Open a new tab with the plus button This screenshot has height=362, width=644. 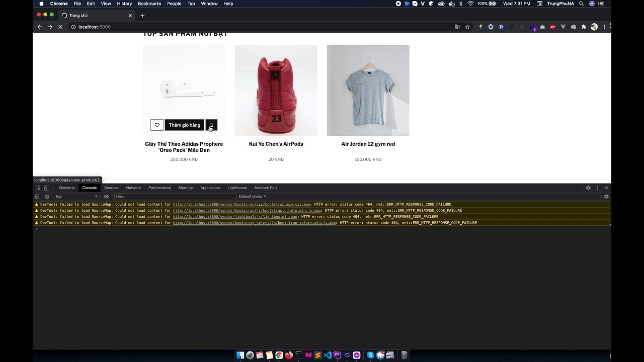click(142, 16)
